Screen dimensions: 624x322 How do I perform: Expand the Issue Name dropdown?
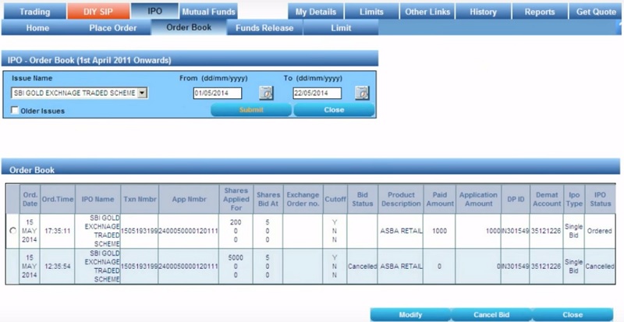click(x=143, y=93)
